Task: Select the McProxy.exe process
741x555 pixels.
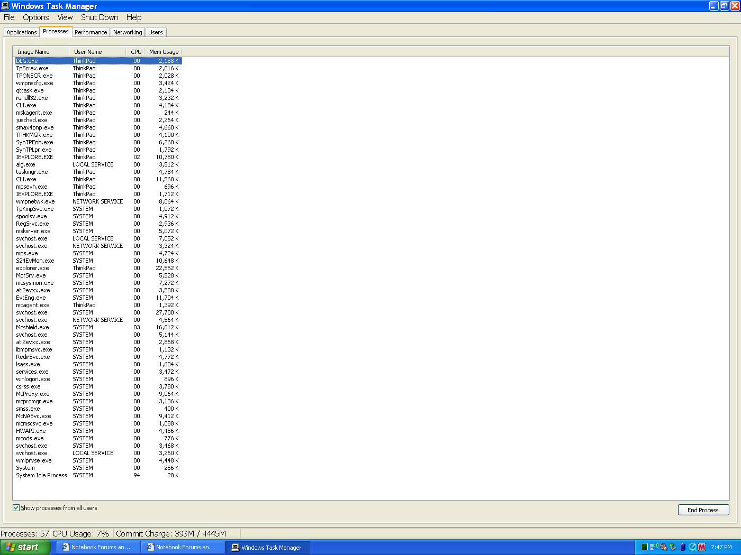Action: 98,394
